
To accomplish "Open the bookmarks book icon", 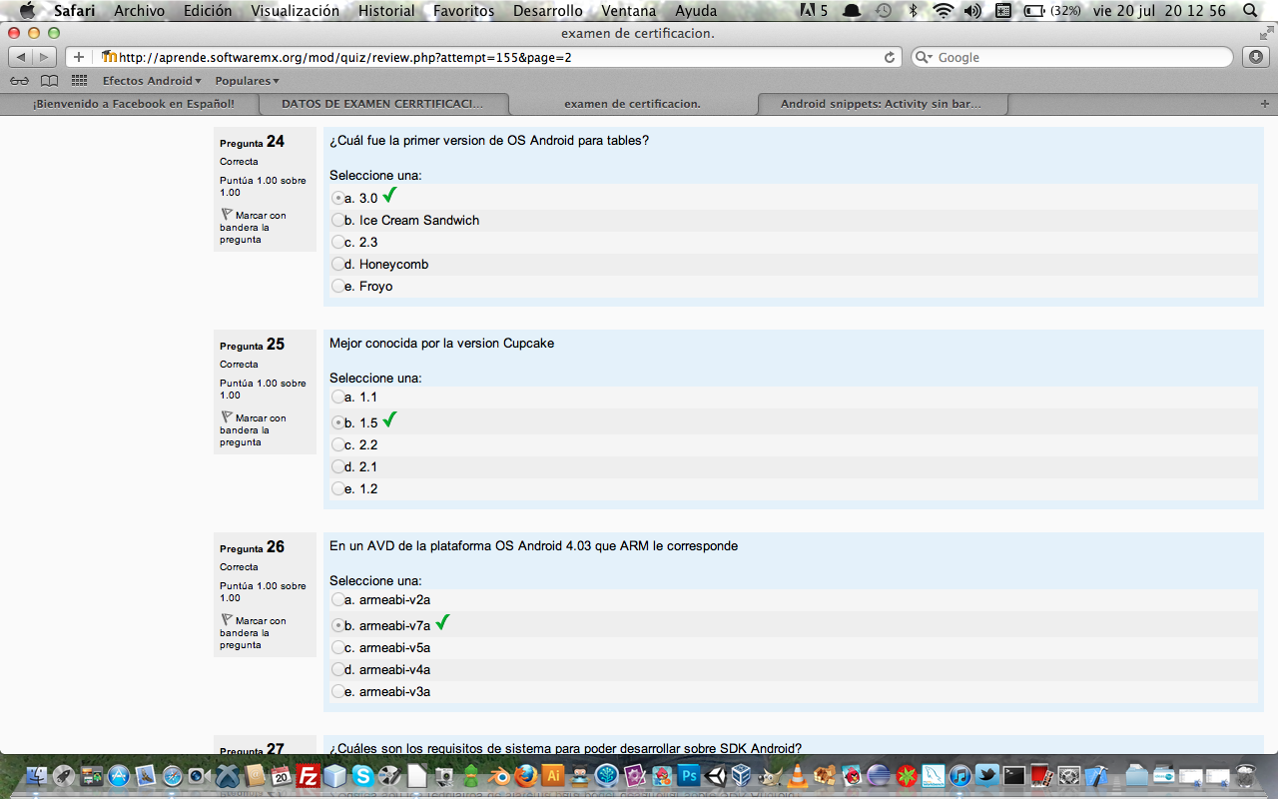I will 49,81.
